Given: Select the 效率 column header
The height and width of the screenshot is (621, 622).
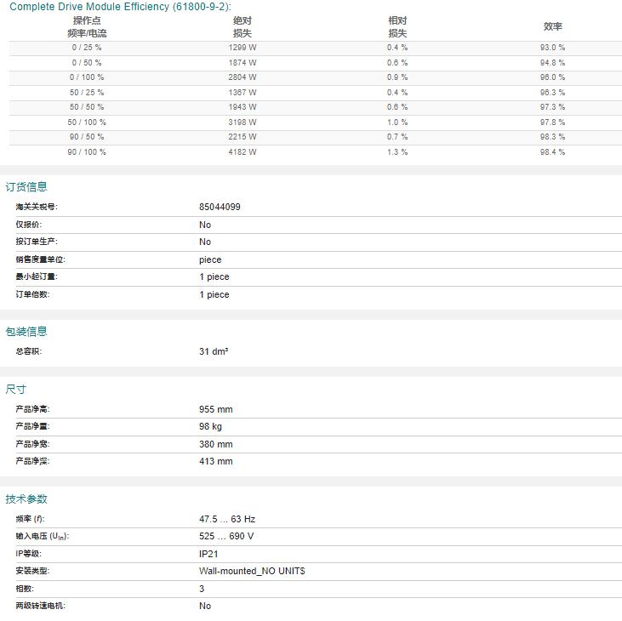Looking at the screenshot, I should tap(552, 26).
